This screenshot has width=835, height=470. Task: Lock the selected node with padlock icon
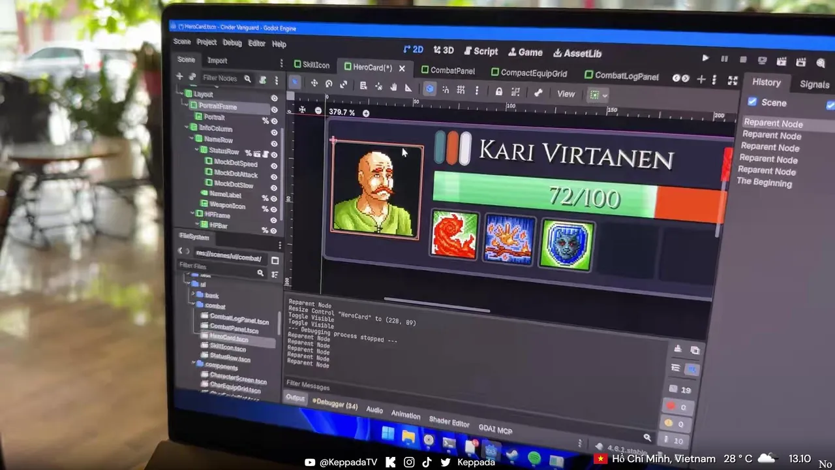[x=498, y=91]
